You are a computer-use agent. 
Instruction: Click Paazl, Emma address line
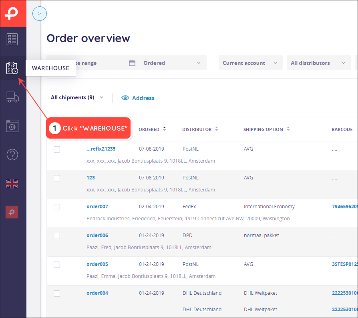pyautogui.click(x=151, y=276)
